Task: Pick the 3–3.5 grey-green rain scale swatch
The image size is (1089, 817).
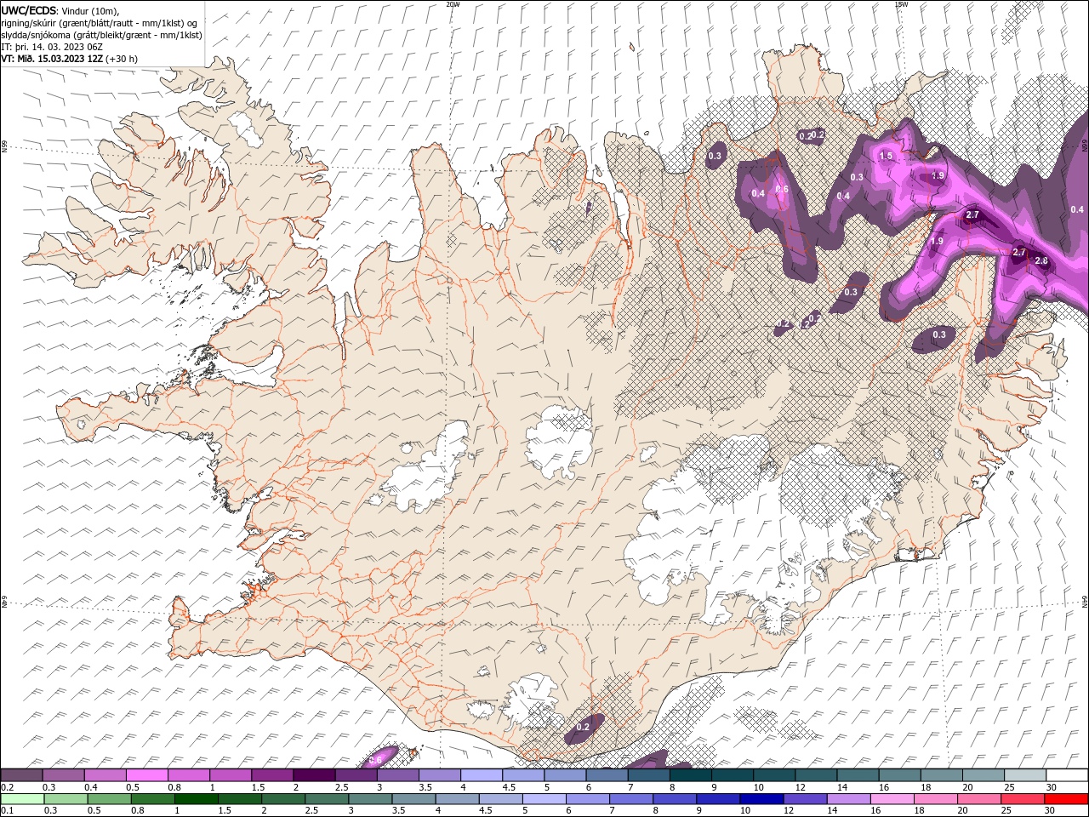Action: click(369, 799)
